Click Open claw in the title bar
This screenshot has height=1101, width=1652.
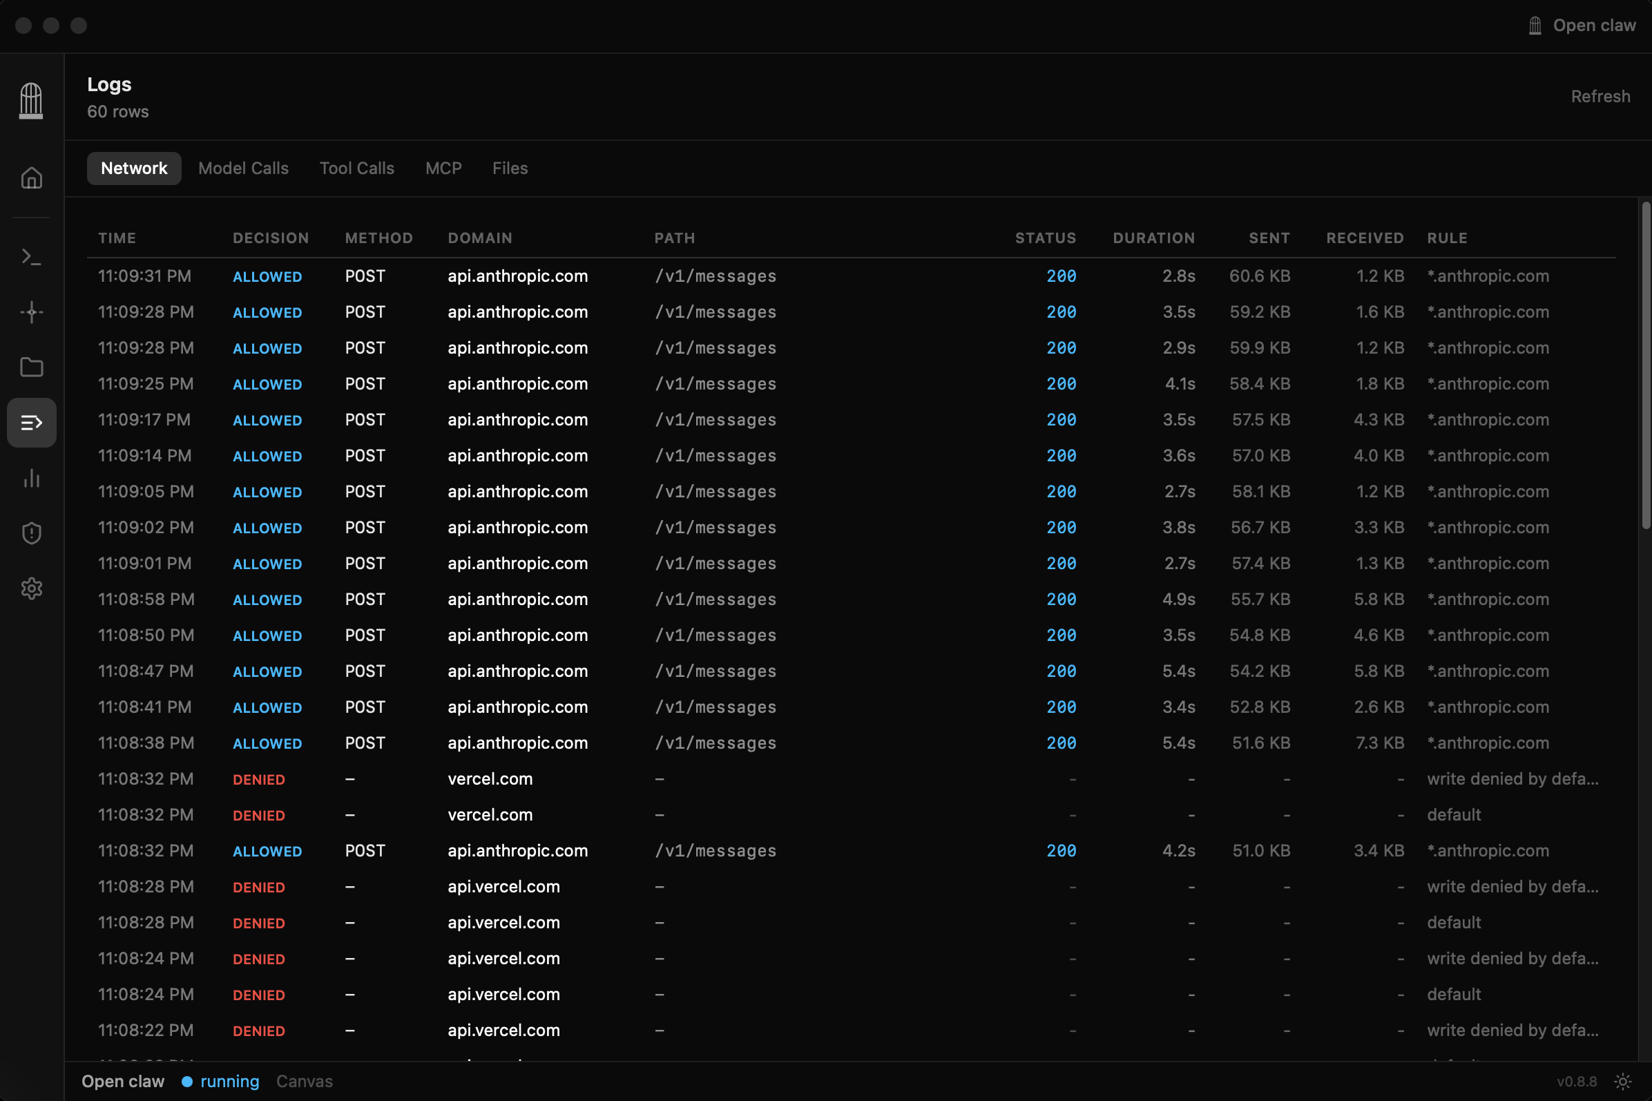coord(1582,26)
